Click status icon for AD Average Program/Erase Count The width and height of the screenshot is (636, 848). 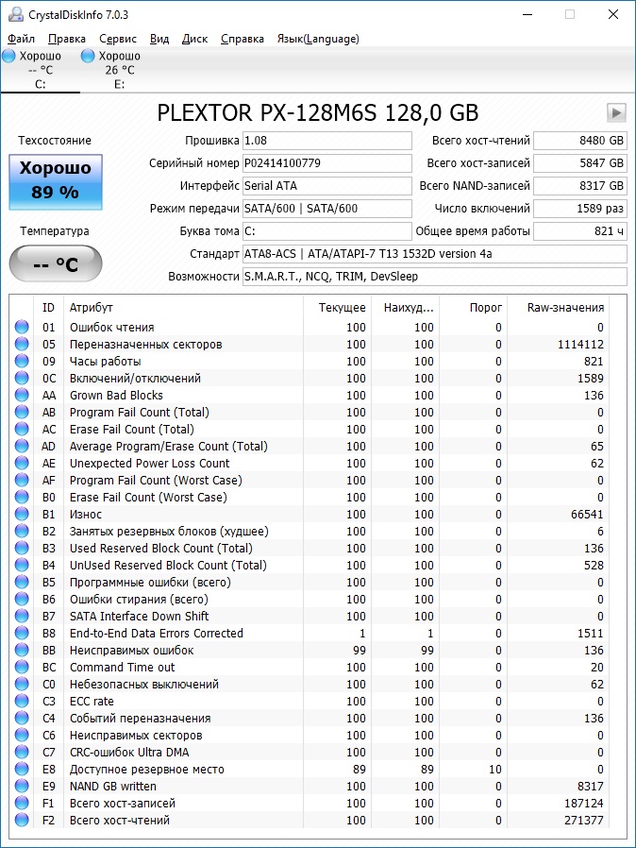pos(22,446)
